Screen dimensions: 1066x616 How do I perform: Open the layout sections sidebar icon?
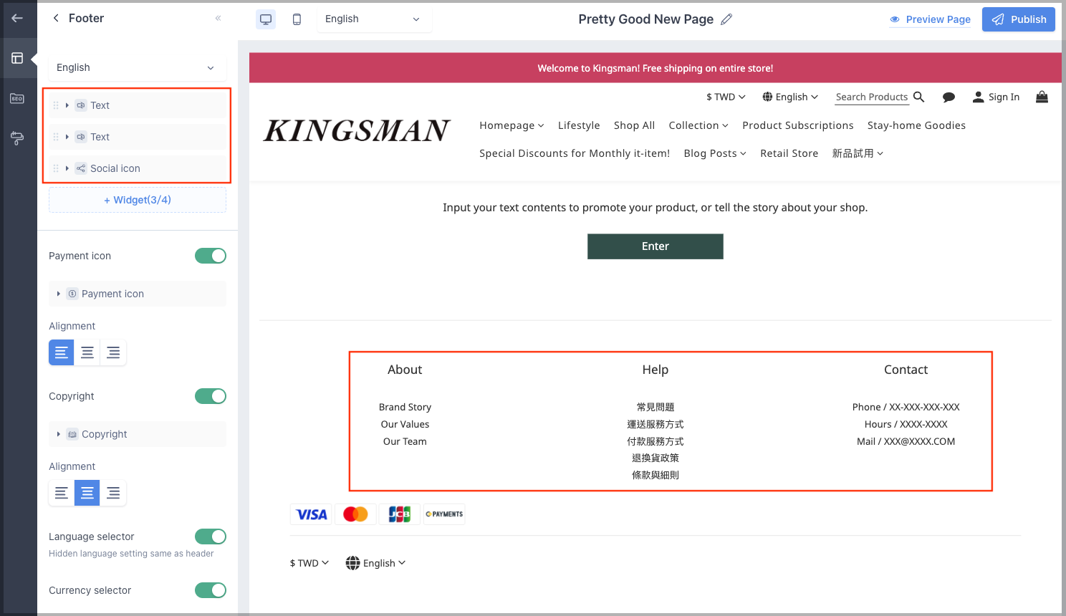coord(17,58)
